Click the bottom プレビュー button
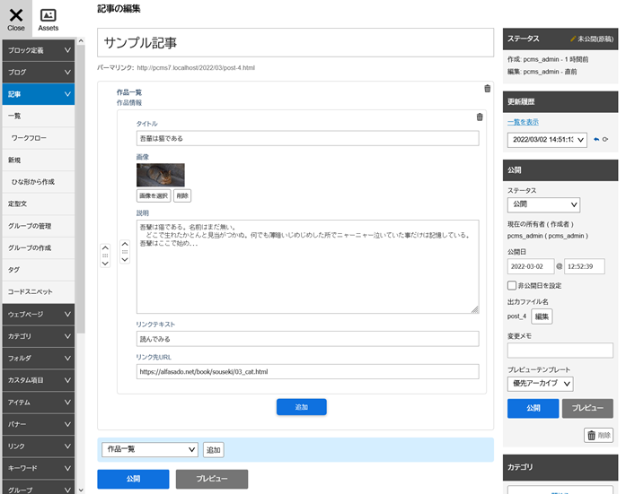The width and height of the screenshot is (626, 494). pos(212,479)
